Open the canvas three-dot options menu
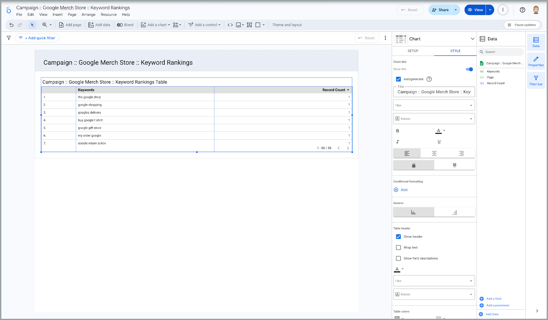This screenshot has height=320, width=548. click(x=385, y=38)
